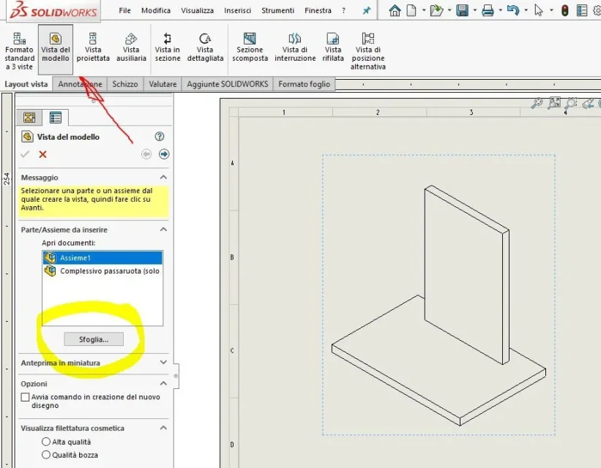Switch to Layout vista tab
Screen dimensions: 601x468
[26, 84]
